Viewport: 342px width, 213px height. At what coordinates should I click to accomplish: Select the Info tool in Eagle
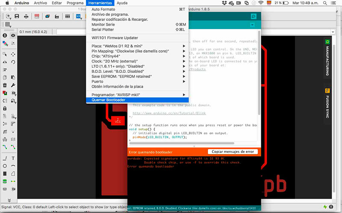coord(5,35)
